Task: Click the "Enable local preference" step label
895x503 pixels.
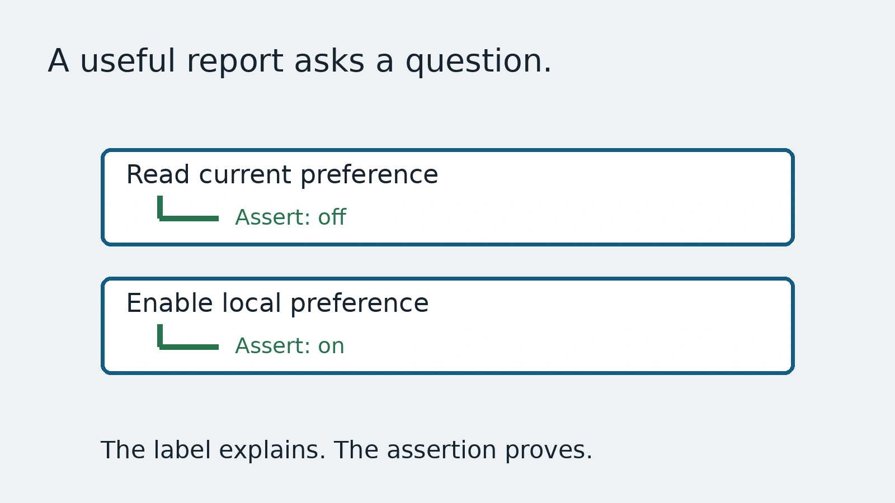Action: [x=277, y=303]
